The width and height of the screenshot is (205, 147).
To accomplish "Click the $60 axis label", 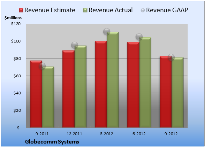I will coord(17,76).
